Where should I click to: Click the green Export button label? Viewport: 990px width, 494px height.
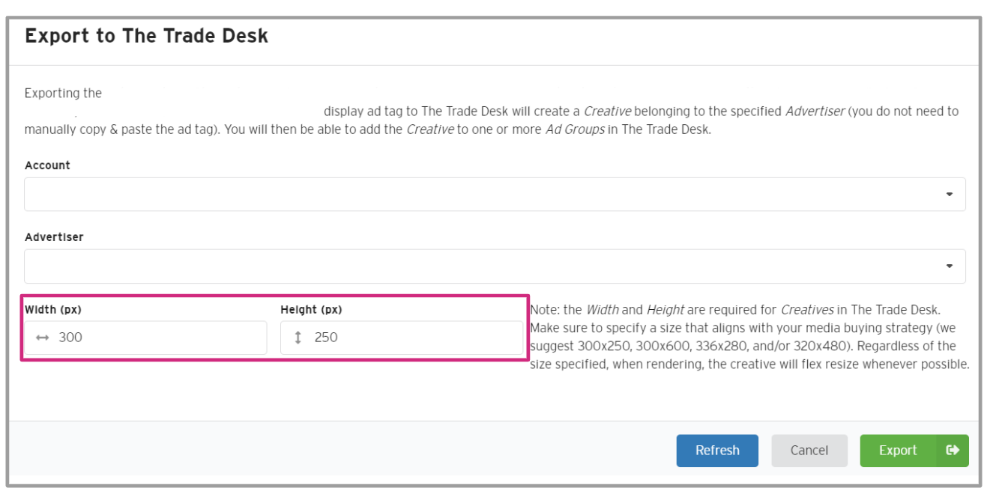point(898,451)
